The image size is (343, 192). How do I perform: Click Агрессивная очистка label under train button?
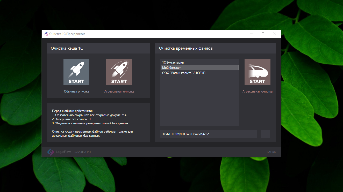[258, 91]
